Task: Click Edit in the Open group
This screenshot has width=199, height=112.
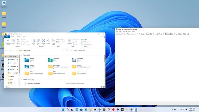Action: pos(75,42)
